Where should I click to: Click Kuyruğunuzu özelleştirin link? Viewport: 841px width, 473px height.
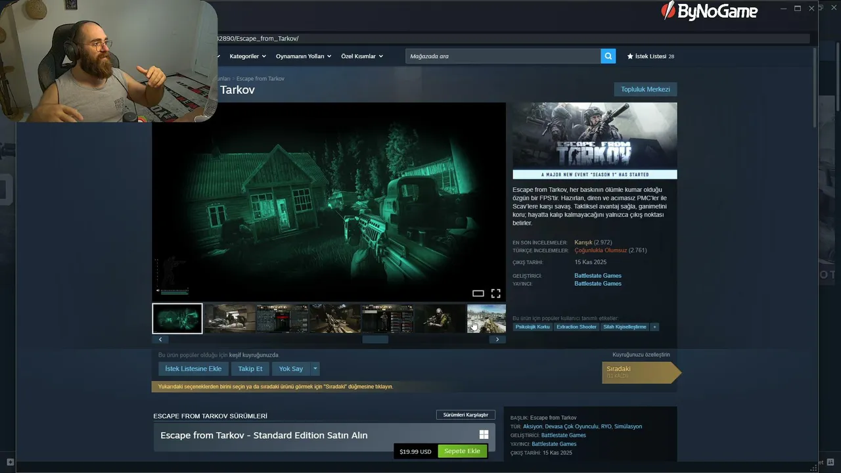coord(641,355)
